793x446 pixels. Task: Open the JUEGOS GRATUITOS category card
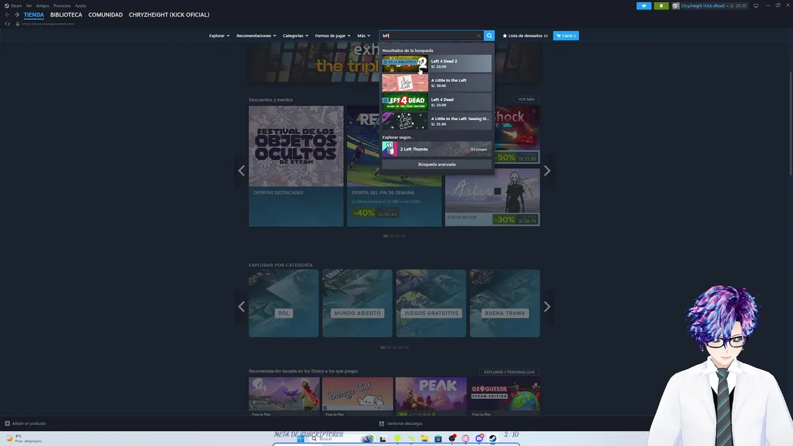click(x=431, y=304)
